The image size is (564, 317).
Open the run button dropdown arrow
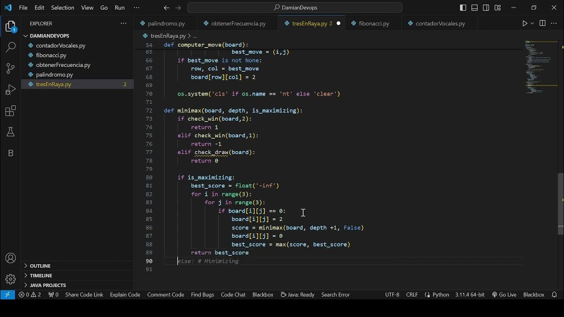(532, 23)
